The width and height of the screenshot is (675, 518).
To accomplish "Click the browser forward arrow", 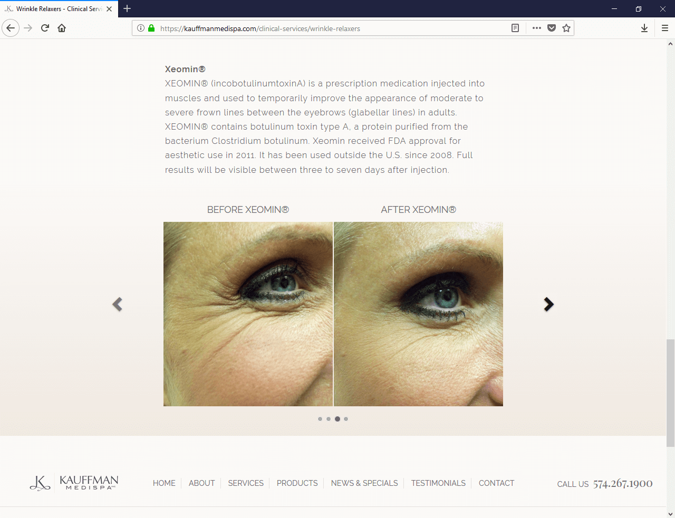I will click(x=28, y=28).
